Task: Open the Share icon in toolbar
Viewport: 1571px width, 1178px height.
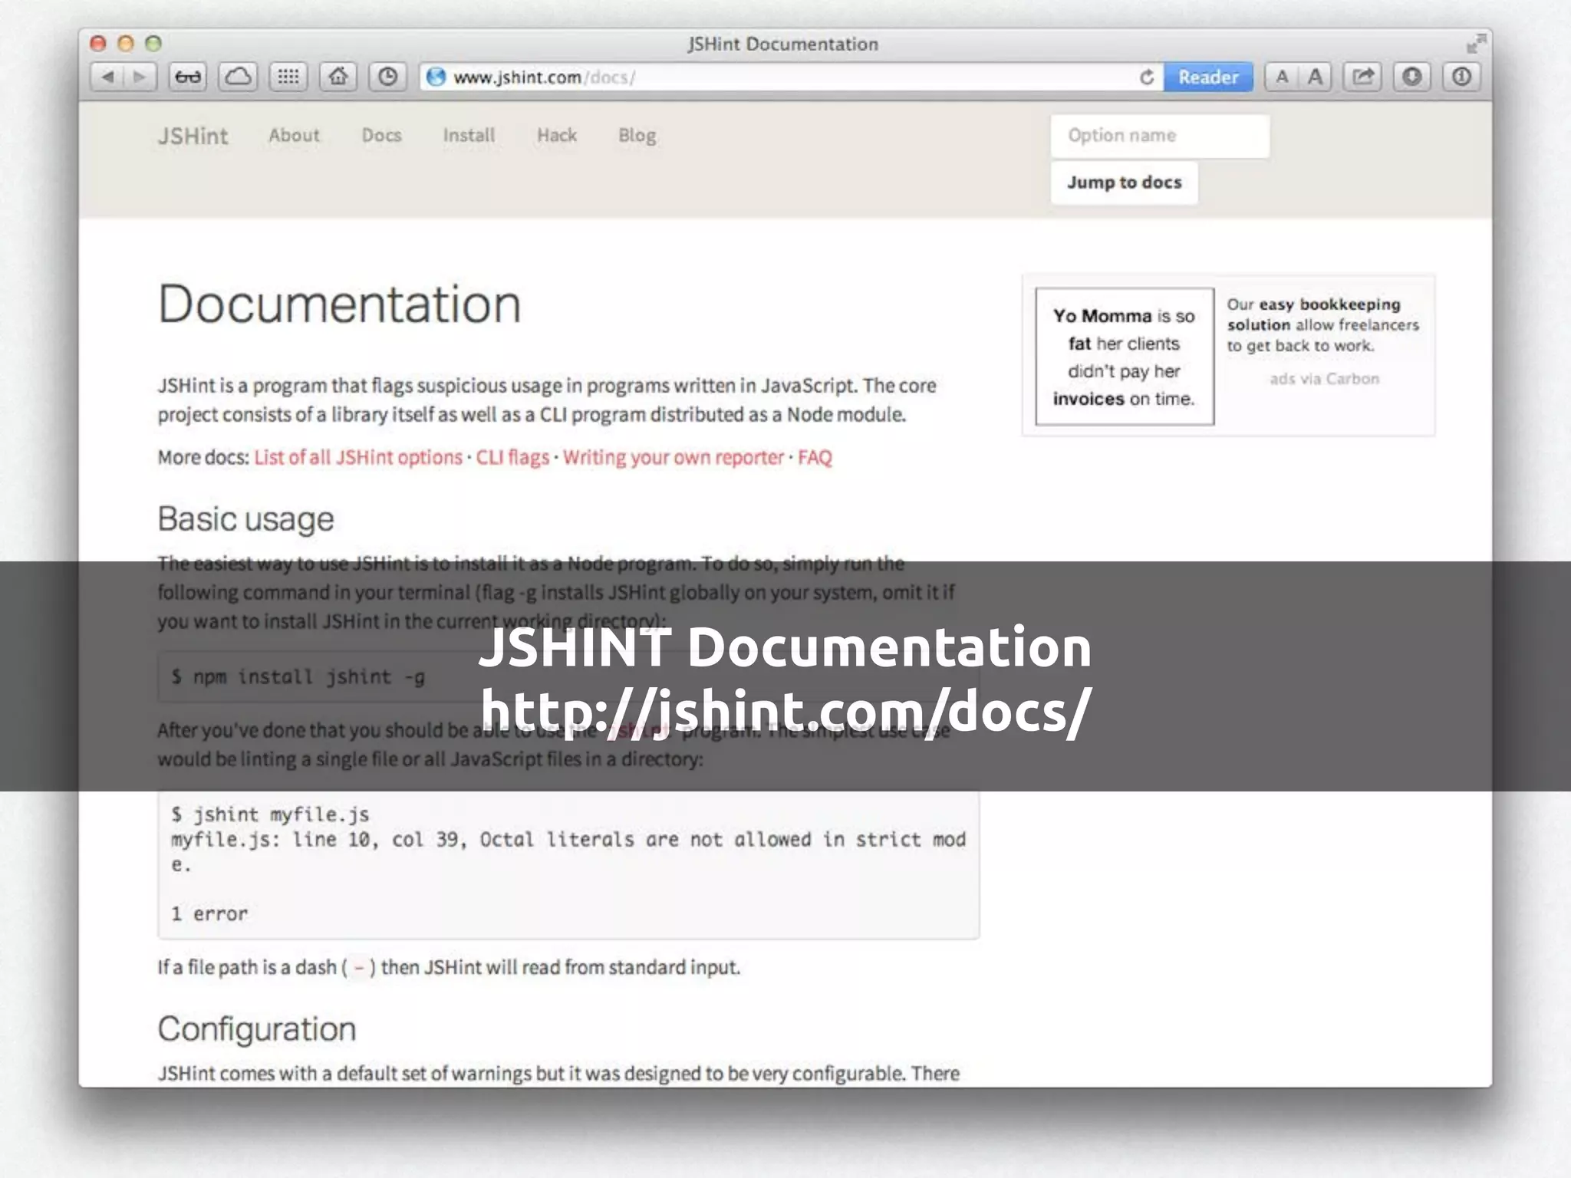Action: click(1362, 77)
